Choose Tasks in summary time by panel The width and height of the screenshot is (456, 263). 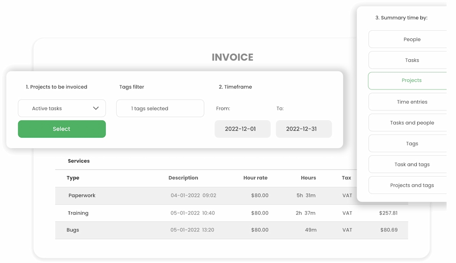coord(411,60)
